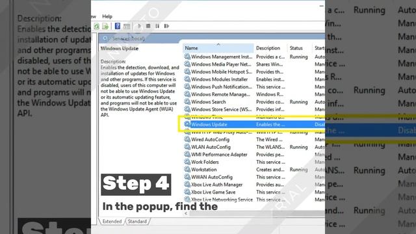Open the blue Help toolbar icon
This screenshot has height=234, width=416.
click(118, 26)
